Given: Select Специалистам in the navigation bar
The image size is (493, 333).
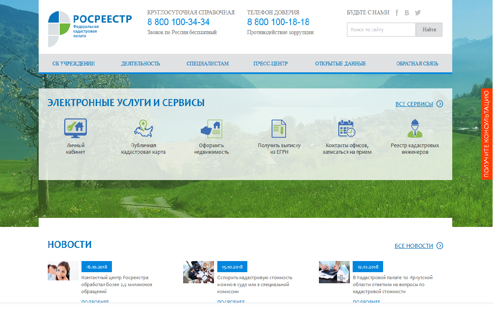Looking at the screenshot, I should coord(207,64).
